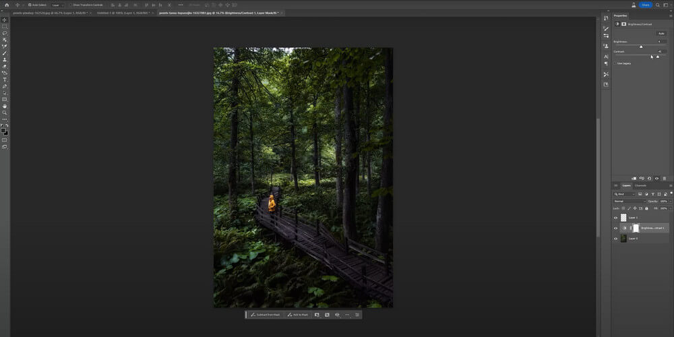Select the Properties tab
The width and height of the screenshot is (674, 337).
tap(620, 16)
